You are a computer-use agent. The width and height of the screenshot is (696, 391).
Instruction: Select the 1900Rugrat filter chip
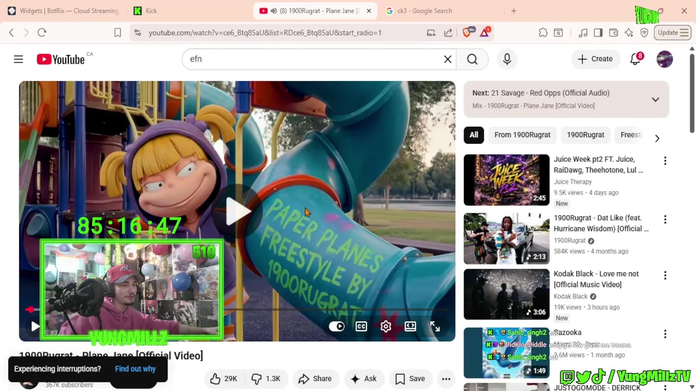(586, 135)
